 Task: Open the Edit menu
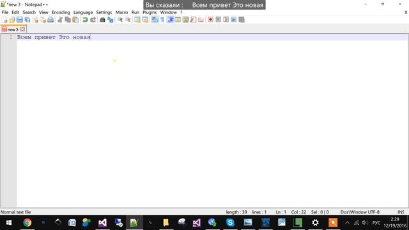[15, 12]
